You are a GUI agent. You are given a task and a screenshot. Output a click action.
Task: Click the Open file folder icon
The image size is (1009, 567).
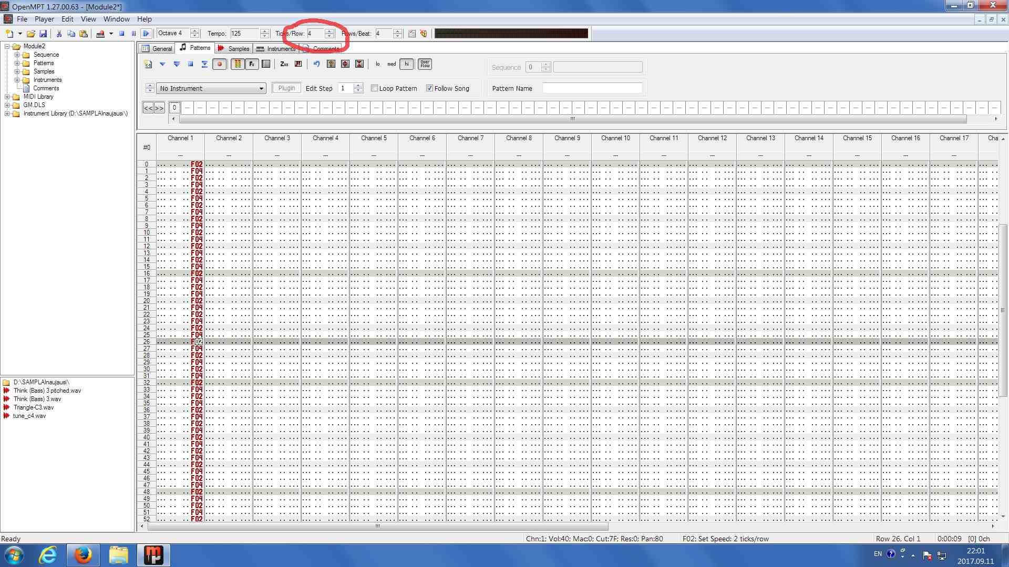31,34
